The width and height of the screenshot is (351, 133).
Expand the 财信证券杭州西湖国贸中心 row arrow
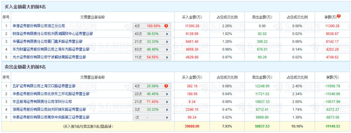167,34
